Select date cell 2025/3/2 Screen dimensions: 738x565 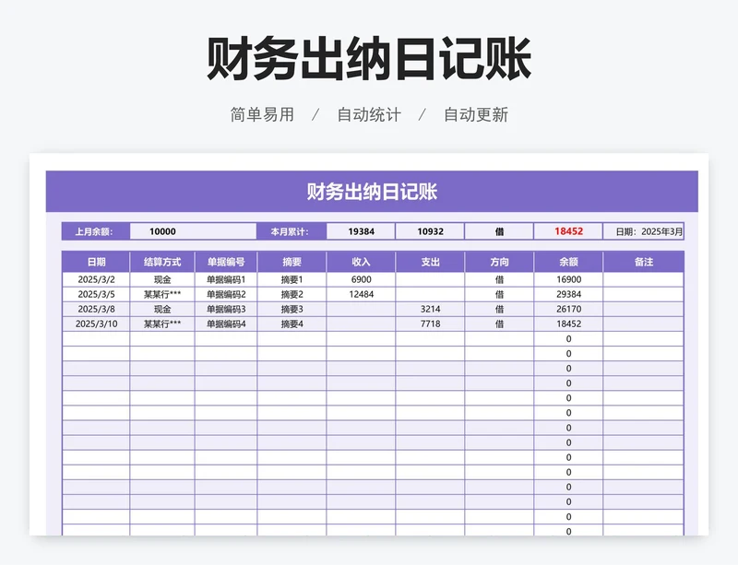tap(96, 279)
